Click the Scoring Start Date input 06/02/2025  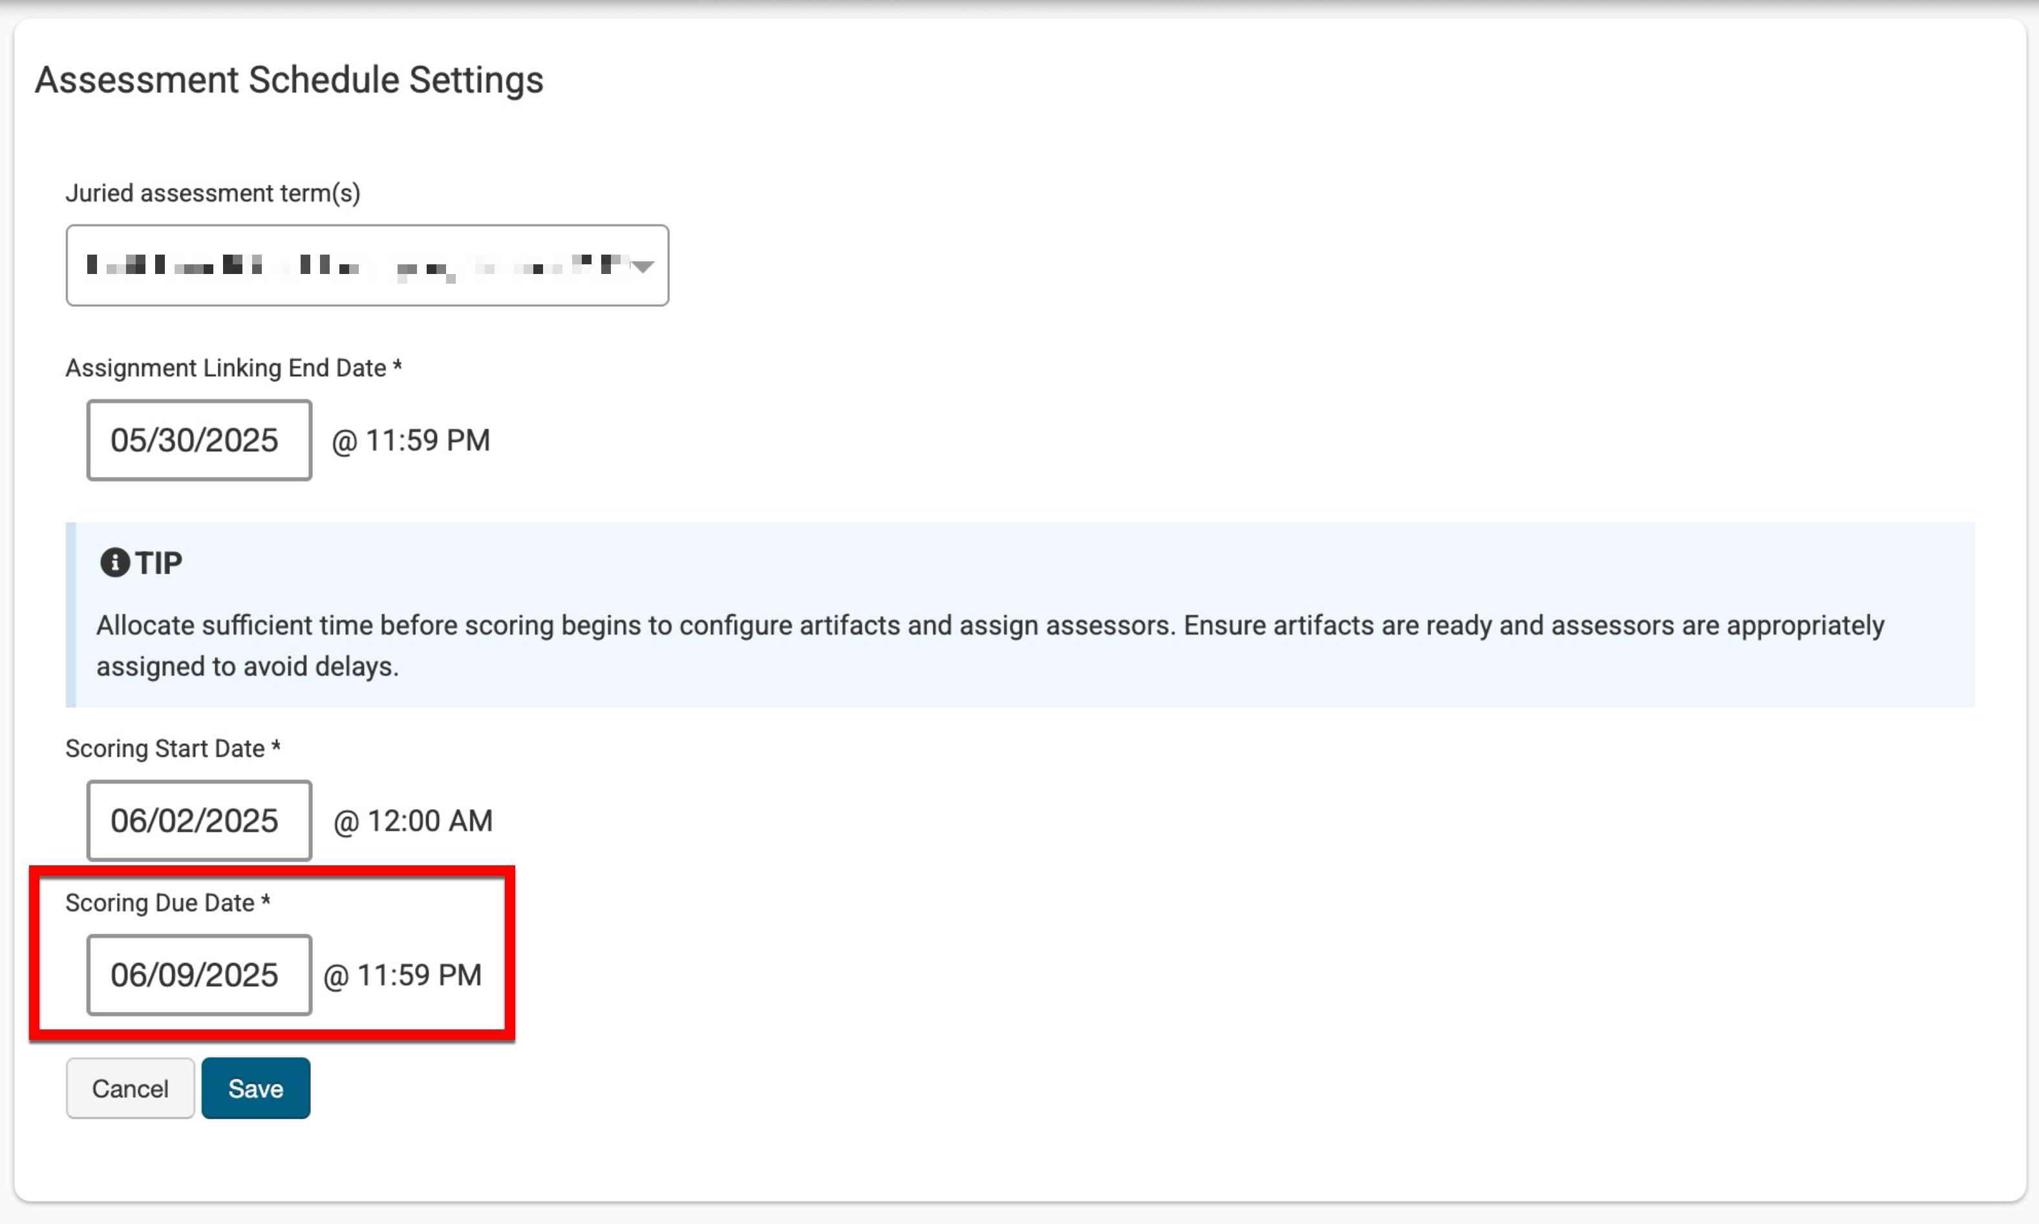pos(198,821)
